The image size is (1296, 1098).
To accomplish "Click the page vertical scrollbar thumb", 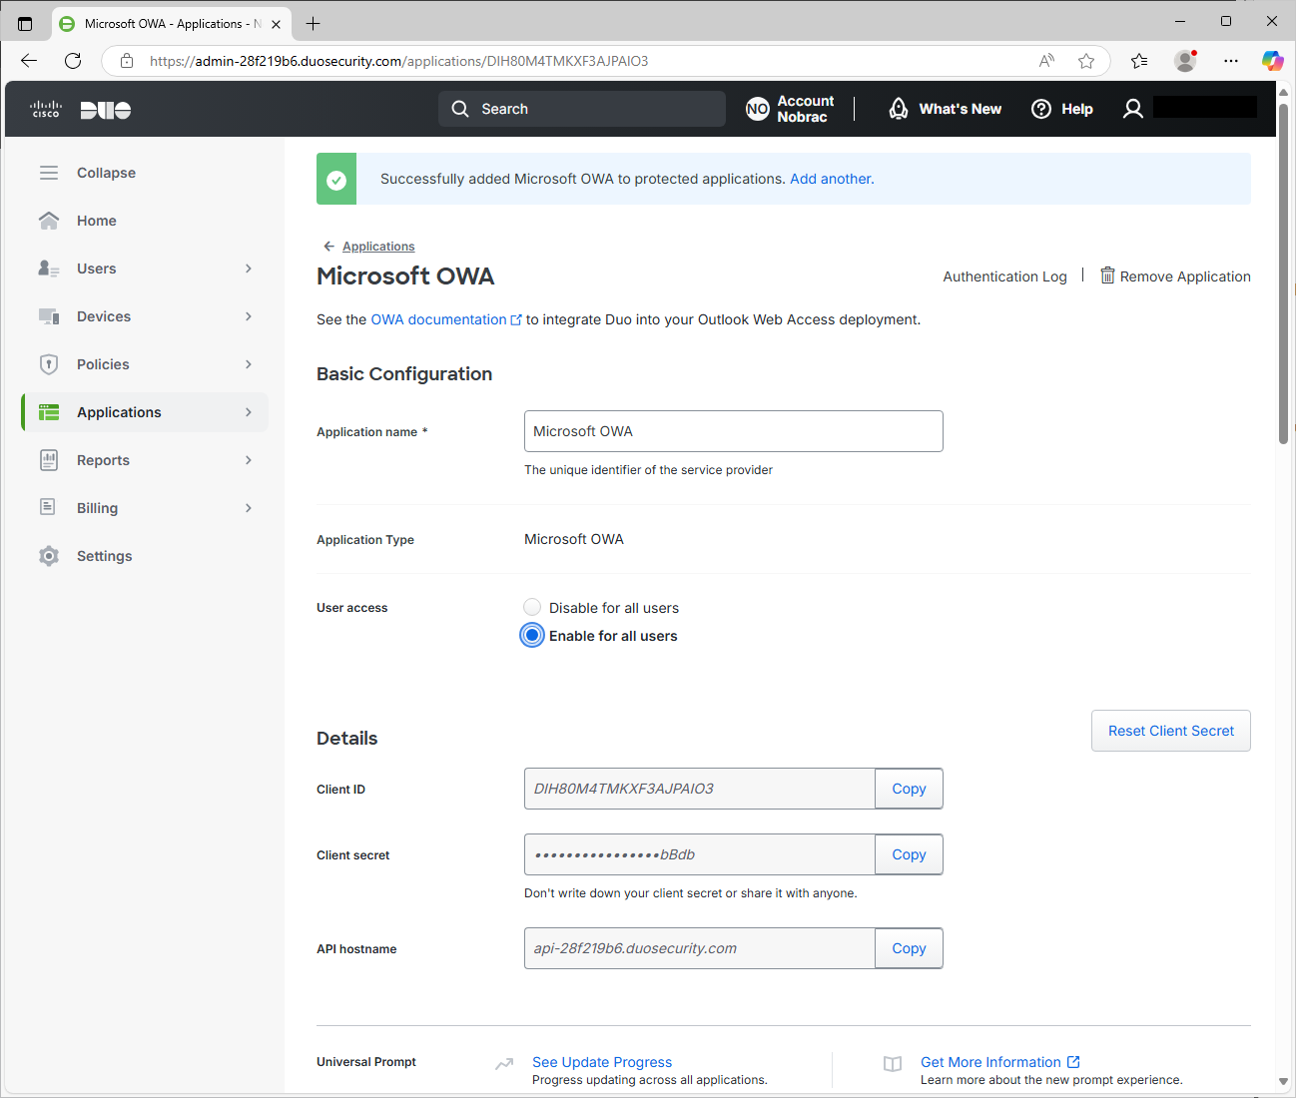I will (1283, 274).
